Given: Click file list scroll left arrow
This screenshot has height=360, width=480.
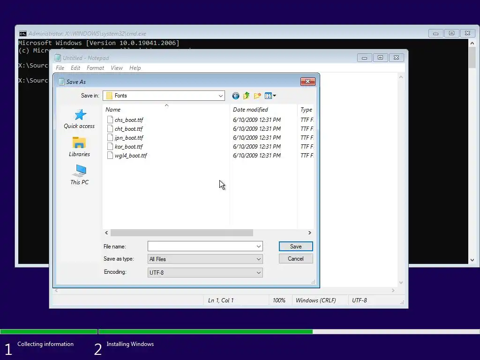Looking at the screenshot, I should pyautogui.click(x=106, y=233).
